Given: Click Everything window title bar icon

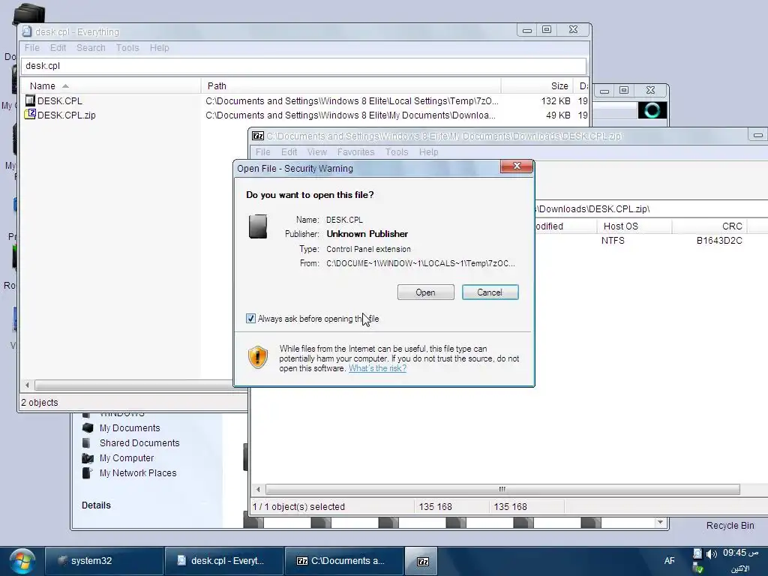Looking at the screenshot, I should pyautogui.click(x=27, y=31).
